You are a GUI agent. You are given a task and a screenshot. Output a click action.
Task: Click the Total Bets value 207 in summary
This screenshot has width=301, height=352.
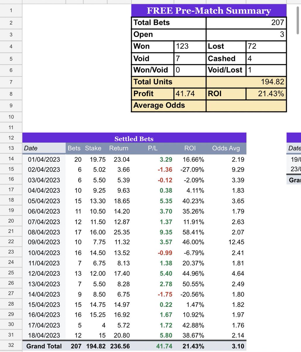pyautogui.click(x=246, y=23)
